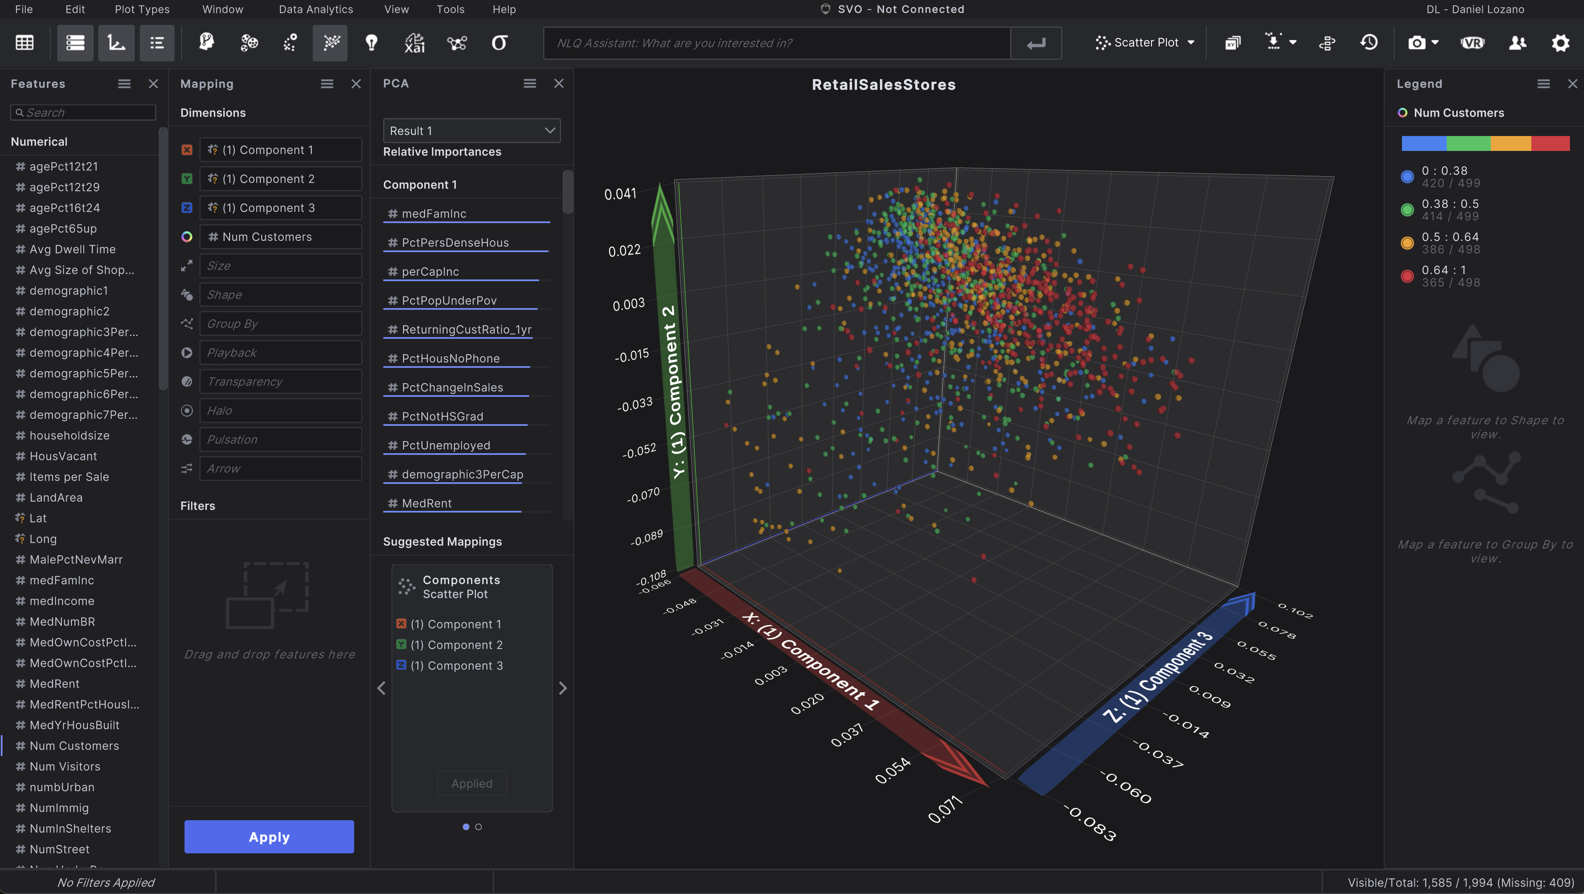Open the history clock icon

pyautogui.click(x=1369, y=43)
